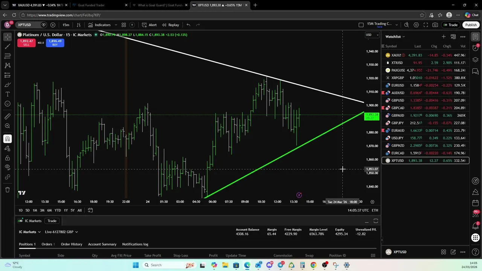
Task: Toggle fullscreen mode icon
Action: pyautogui.click(x=426, y=25)
